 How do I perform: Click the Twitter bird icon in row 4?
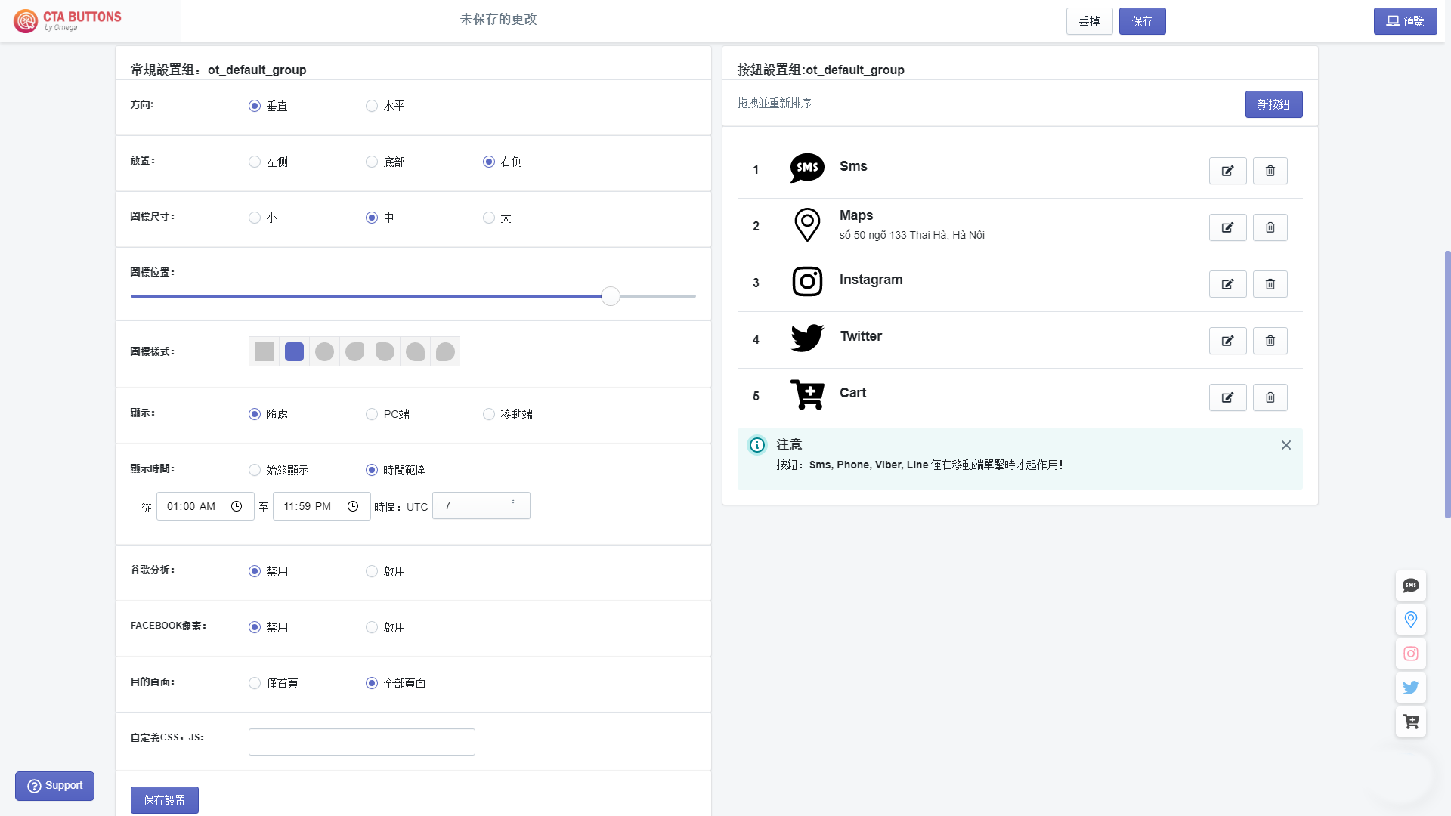click(x=807, y=338)
